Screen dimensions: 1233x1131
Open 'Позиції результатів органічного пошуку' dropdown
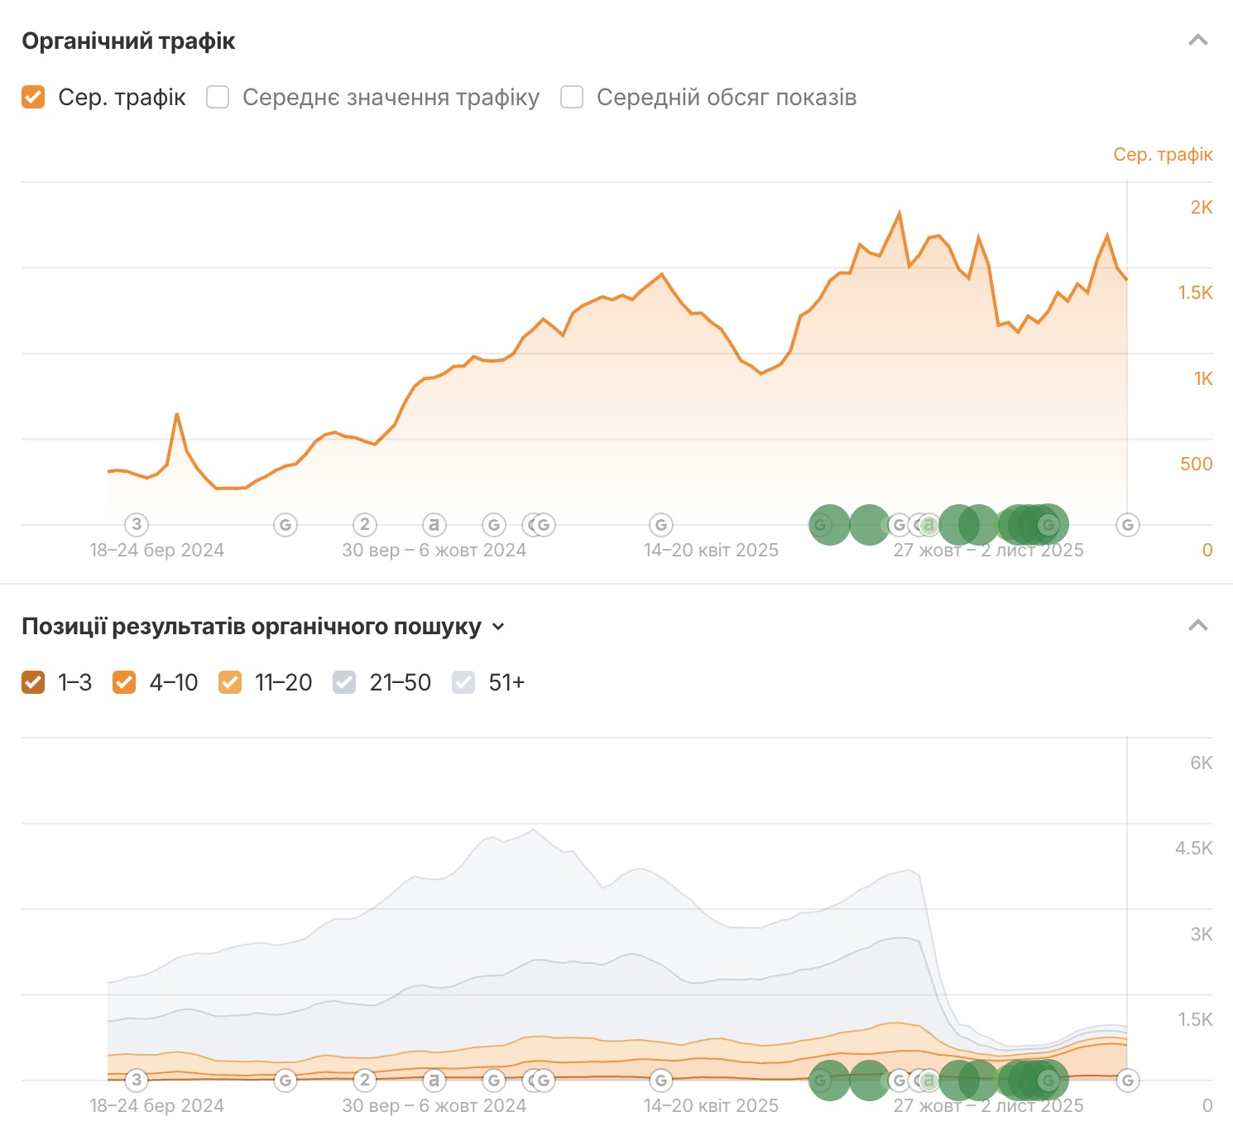498,627
